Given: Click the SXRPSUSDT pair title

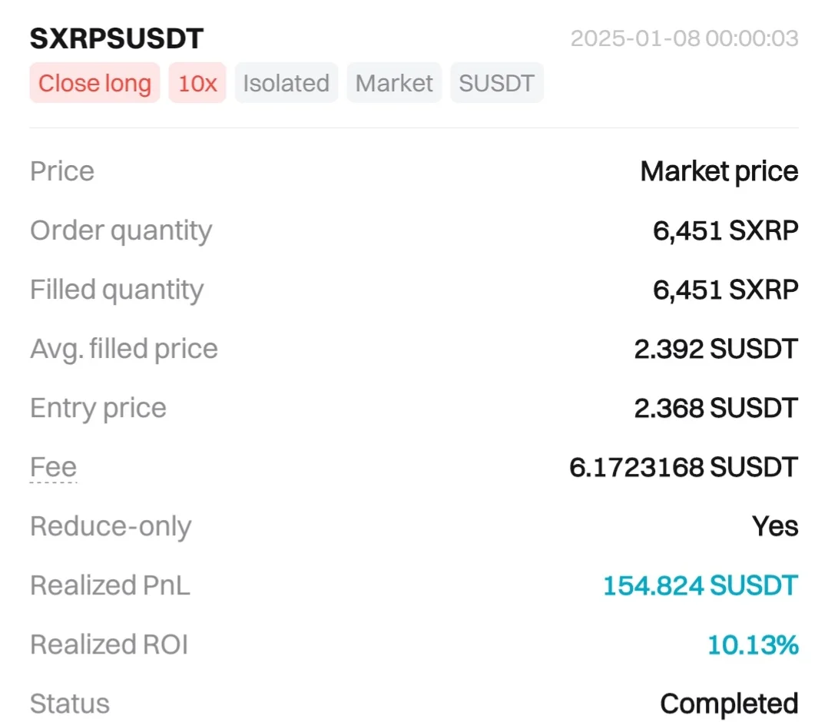Looking at the screenshot, I should [x=117, y=38].
